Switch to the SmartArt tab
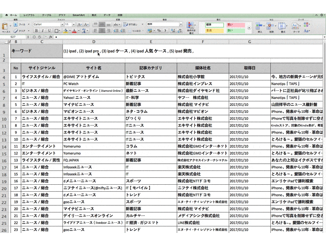 coord(78,15)
